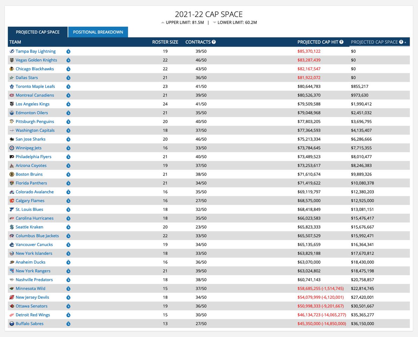
Task: Click the clock icon beside Colorado Avalanche
Action: click(x=68, y=192)
